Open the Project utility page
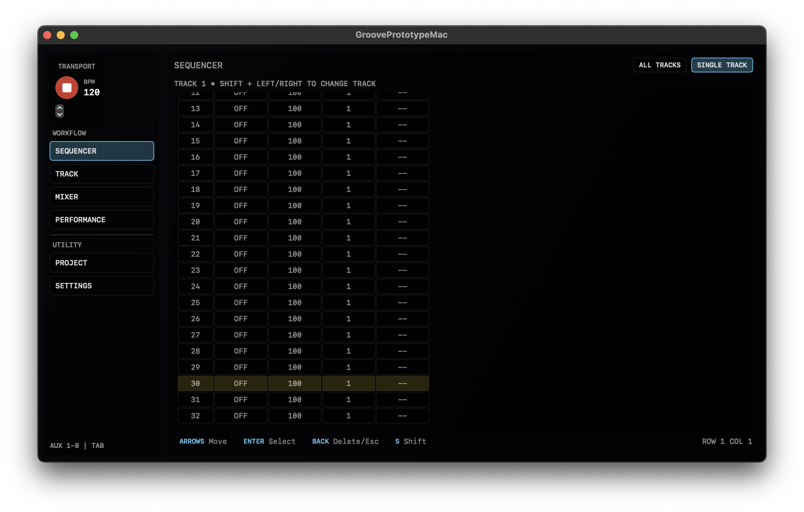Screen dimensions: 804x512 coord(102,263)
